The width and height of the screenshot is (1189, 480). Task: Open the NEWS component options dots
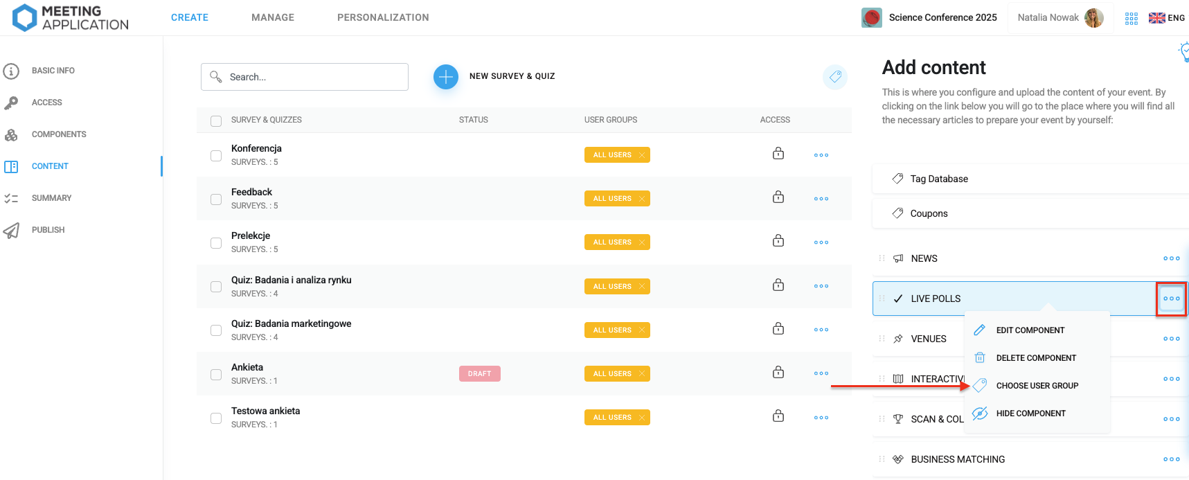pyautogui.click(x=1171, y=258)
